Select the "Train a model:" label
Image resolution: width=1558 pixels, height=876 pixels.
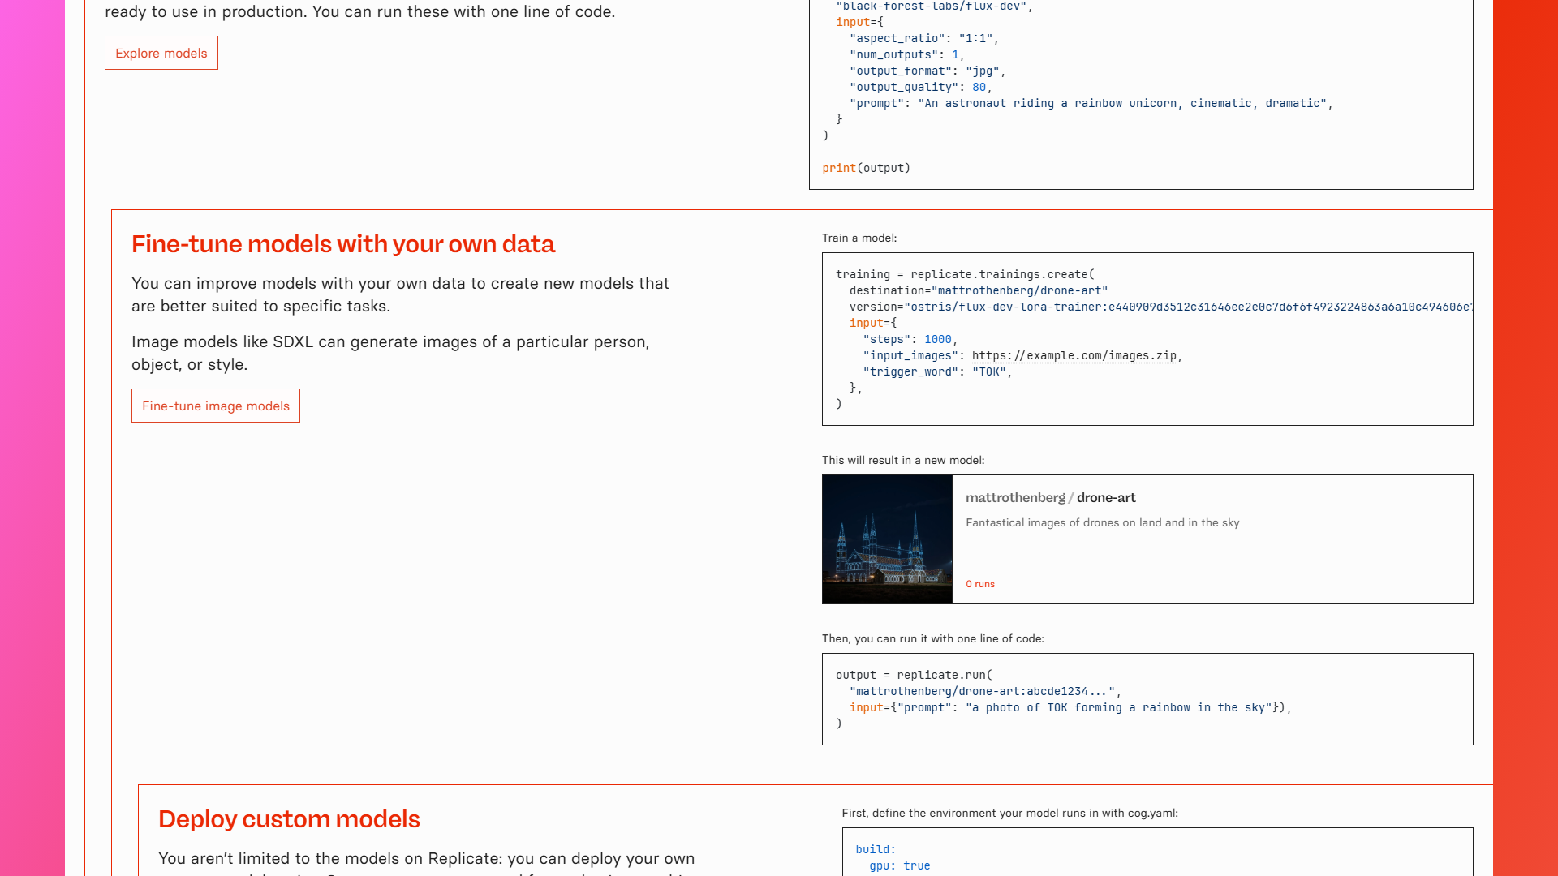(859, 238)
